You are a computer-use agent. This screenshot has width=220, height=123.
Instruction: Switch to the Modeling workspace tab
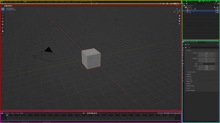pyautogui.click(x=31, y=1)
